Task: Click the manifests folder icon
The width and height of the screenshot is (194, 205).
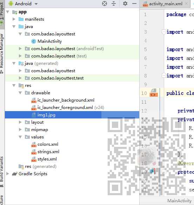Action: coord(21,19)
